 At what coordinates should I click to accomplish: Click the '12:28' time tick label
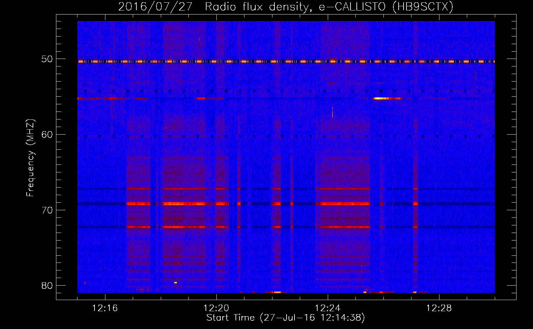(x=439, y=308)
